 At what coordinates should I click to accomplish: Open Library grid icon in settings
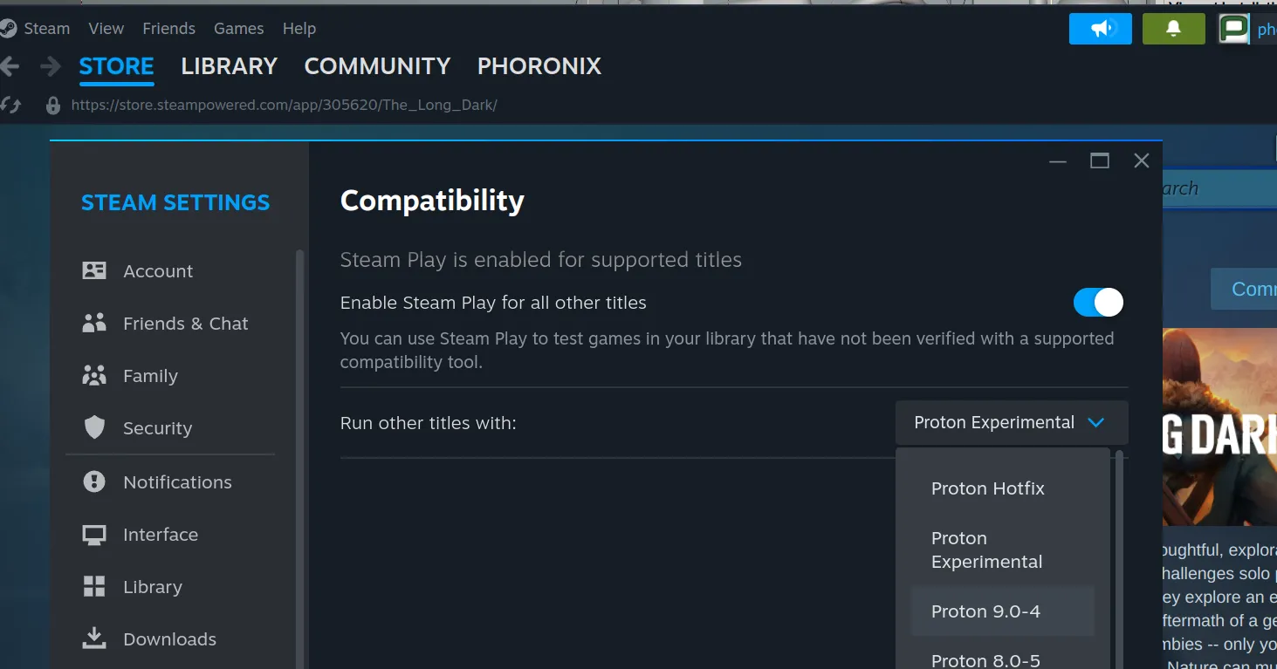click(94, 586)
